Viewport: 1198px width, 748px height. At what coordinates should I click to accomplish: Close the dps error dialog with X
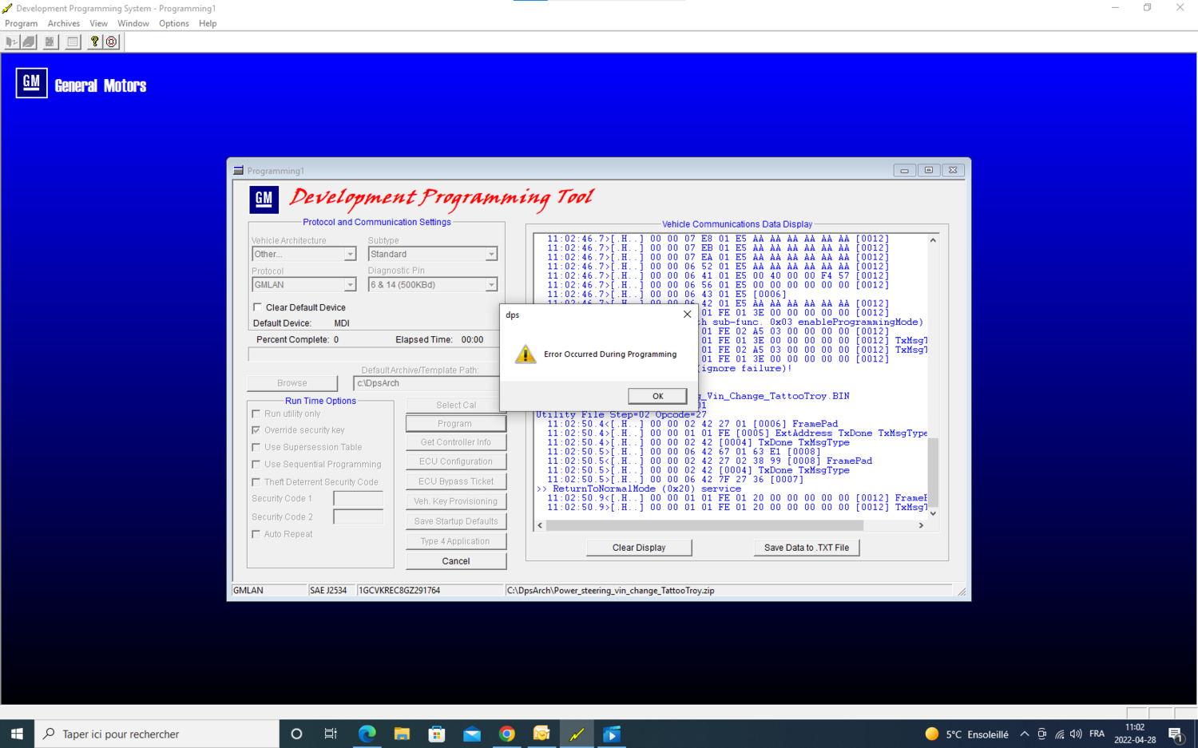[687, 315]
